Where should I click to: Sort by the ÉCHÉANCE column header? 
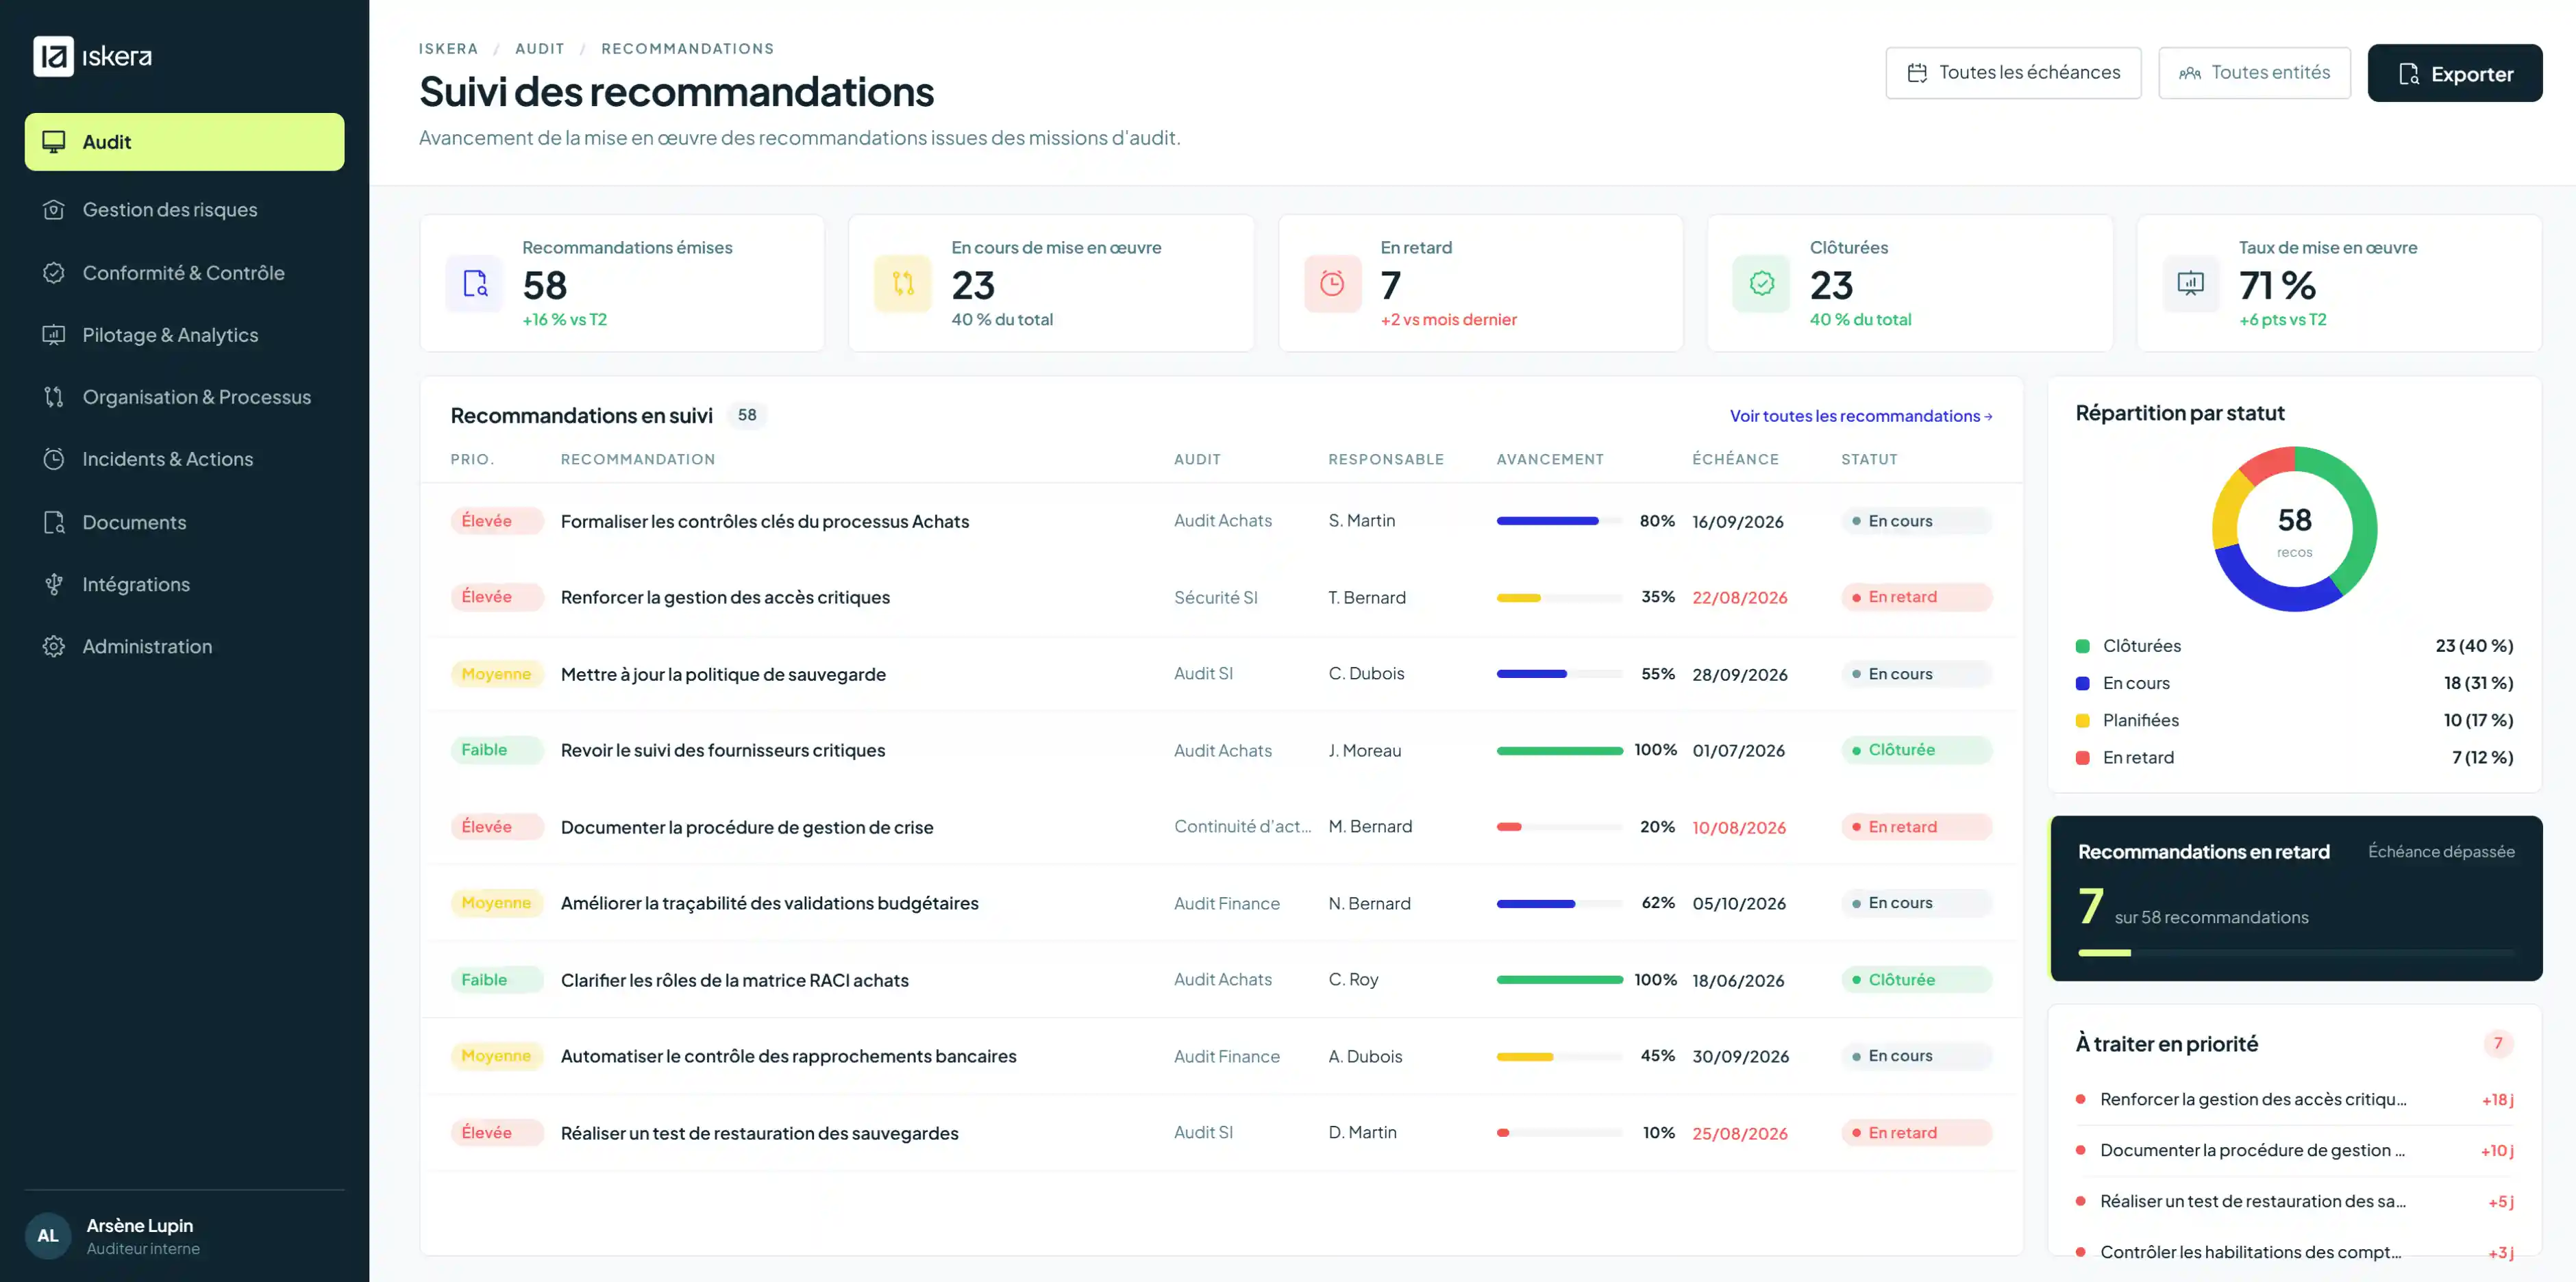point(1735,460)
